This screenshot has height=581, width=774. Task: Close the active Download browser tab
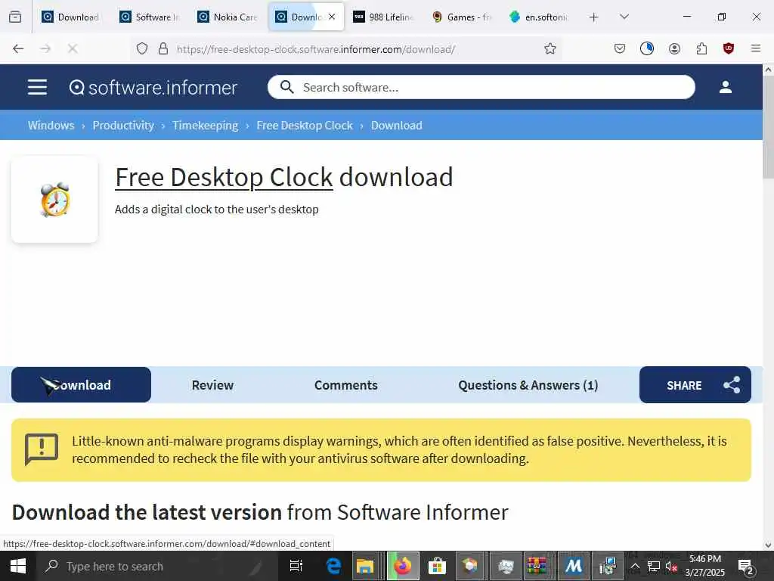coord(333,17)
